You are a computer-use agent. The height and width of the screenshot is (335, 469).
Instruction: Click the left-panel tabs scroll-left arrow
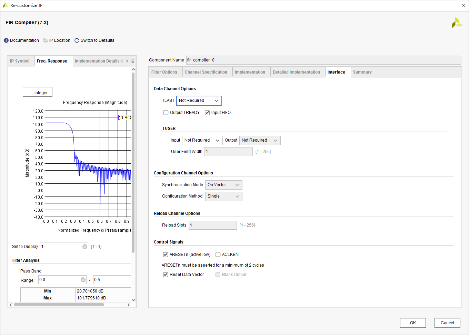pyautogui.click(x=122, y=61)
